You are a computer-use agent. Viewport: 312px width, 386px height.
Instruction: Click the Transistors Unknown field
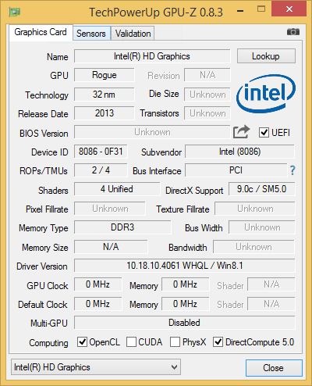coord(207,113)
